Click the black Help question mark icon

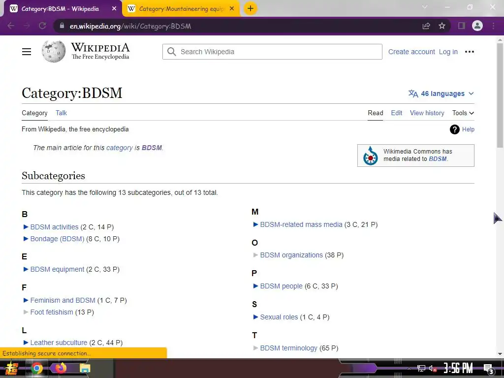point(454,129)
